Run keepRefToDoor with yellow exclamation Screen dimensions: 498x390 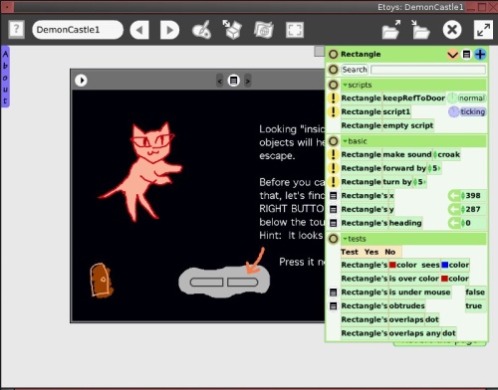coord(334,98)
